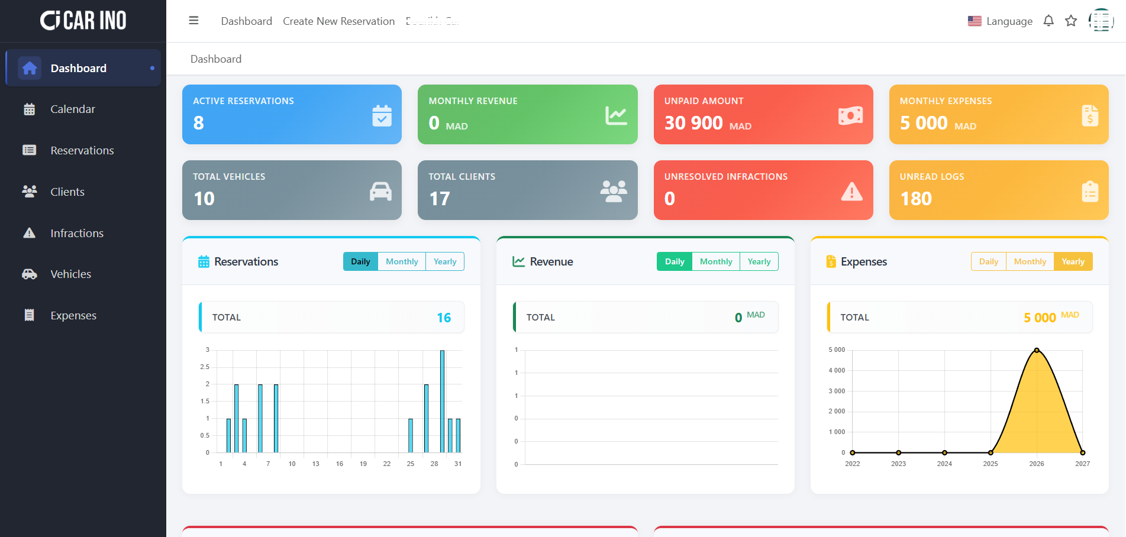Click the Dashboard breadcrumb
Image resolution: width=1126 pixels, height=537 pixels.
[216, 59]
